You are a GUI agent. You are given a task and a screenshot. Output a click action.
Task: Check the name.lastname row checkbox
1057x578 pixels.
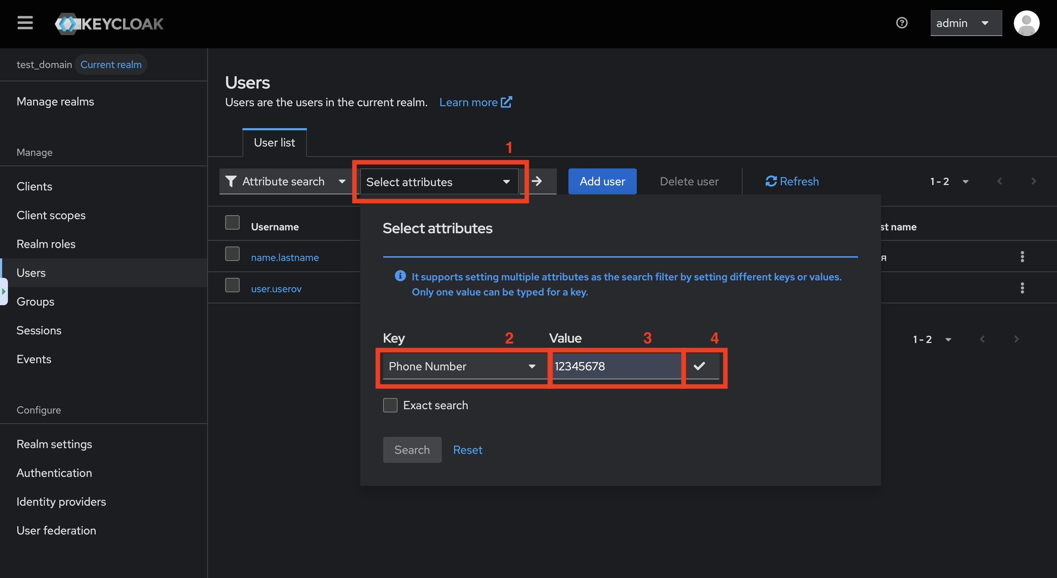pos(232,254)
